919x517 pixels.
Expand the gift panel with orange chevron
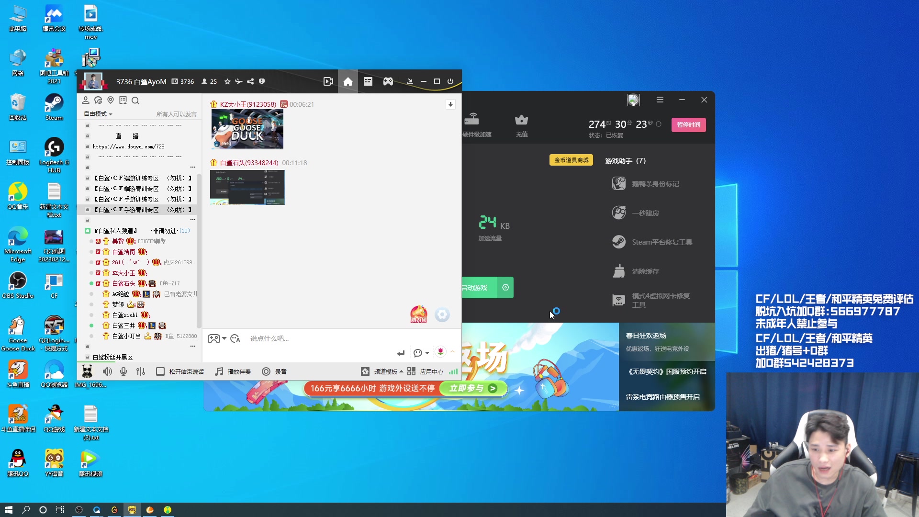[452, 352]
